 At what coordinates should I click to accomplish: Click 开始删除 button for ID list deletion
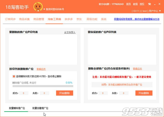click(x=65, y=93)
